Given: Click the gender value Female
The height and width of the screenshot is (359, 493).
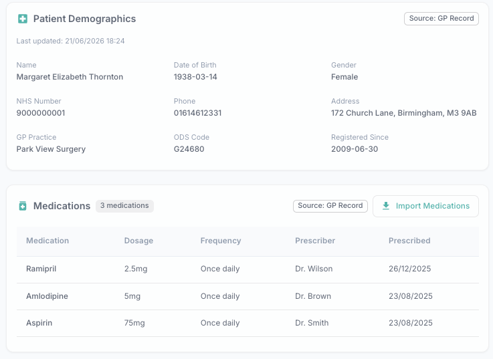Looking at the screenshot, I should tap(344, 77).
